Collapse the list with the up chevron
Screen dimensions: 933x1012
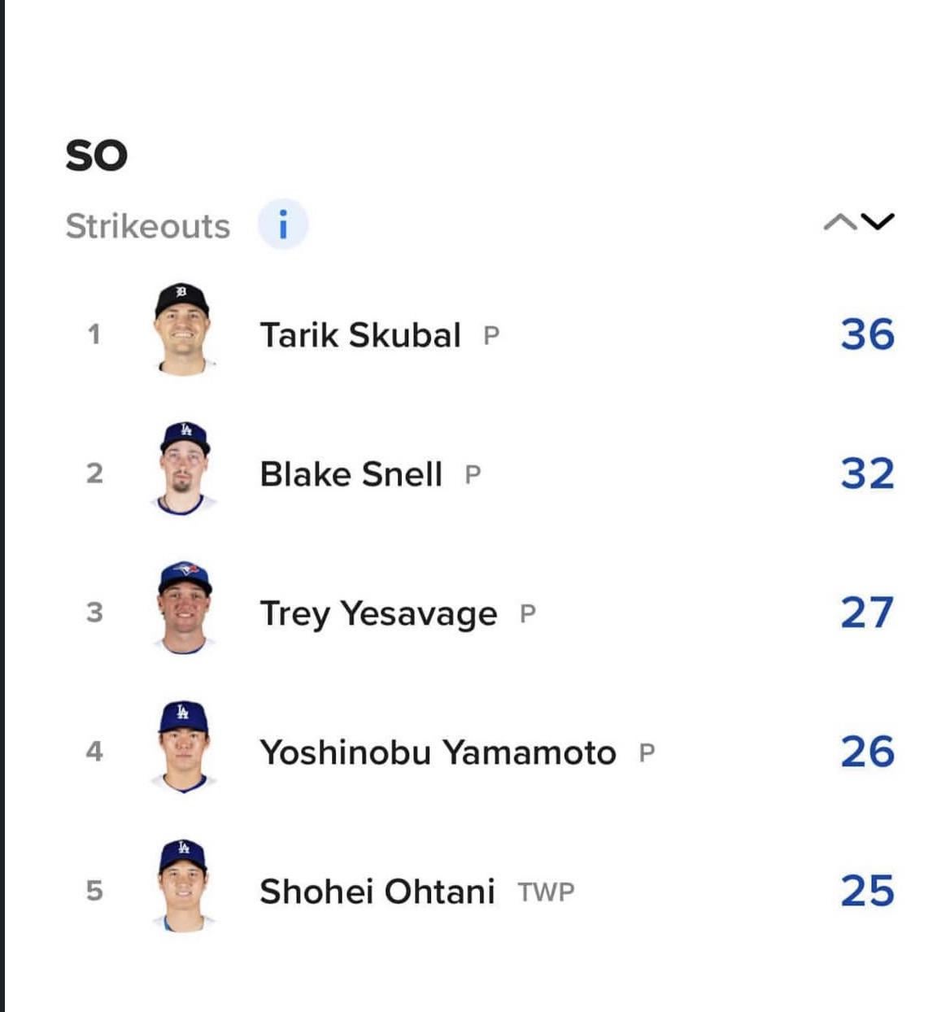click(x=839, y=221)
